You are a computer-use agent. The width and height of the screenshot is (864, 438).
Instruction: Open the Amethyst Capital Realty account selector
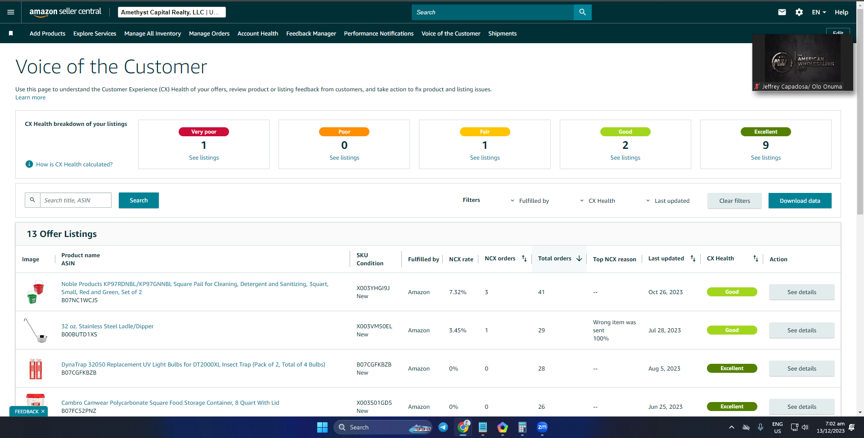click(172, 12)
